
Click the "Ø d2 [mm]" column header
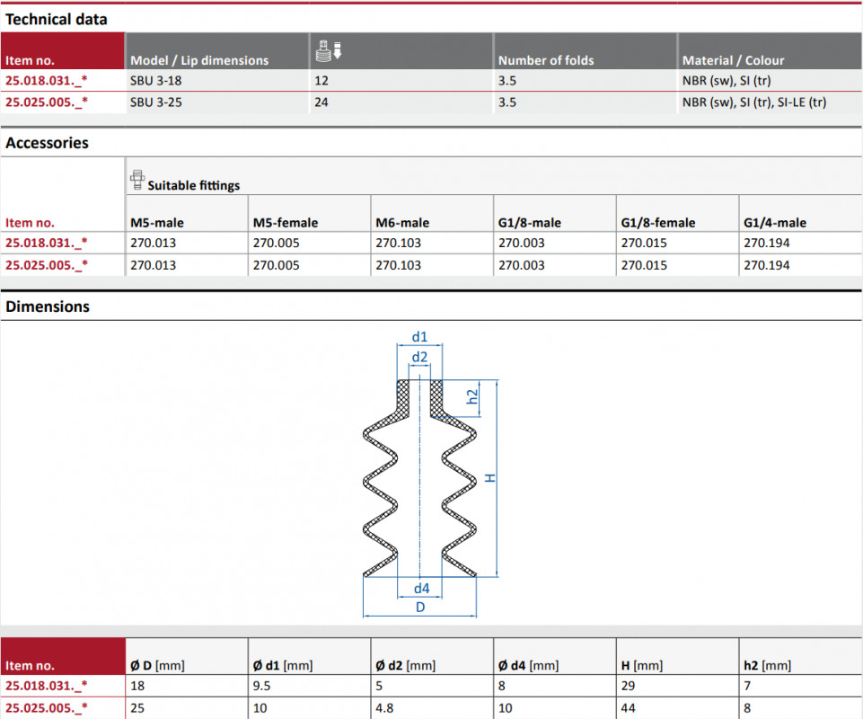point(406,666)
